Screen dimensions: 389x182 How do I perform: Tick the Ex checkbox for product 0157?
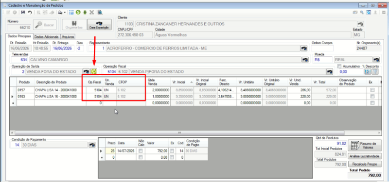(x=372, y=90)
